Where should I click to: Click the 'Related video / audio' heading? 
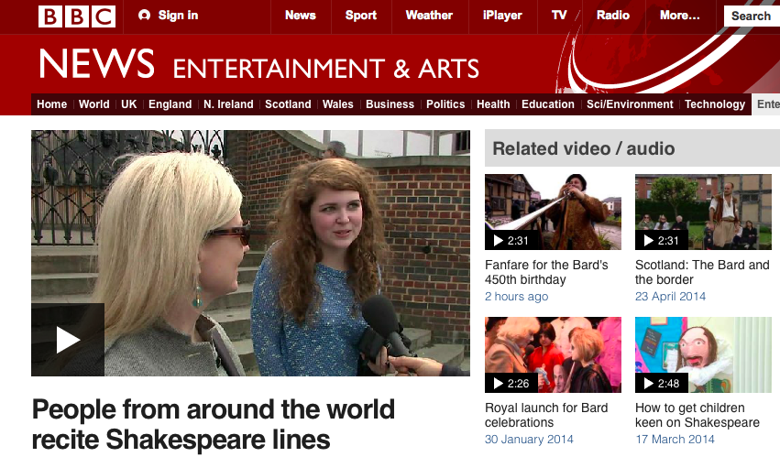(584, 148)
